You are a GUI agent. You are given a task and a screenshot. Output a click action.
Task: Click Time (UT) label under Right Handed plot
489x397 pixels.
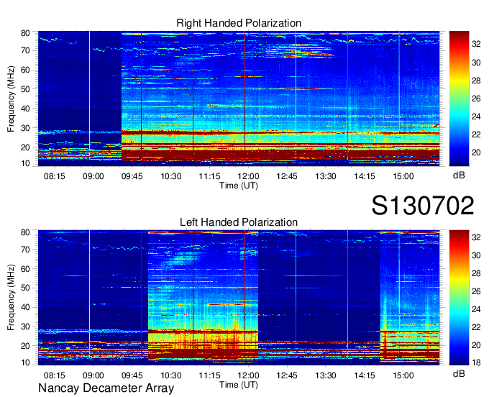[239, 186]
